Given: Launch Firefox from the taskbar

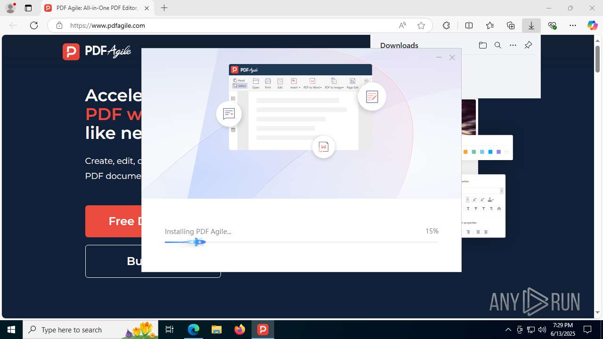Looking at the screenshot, I should [x=239, y=330].
